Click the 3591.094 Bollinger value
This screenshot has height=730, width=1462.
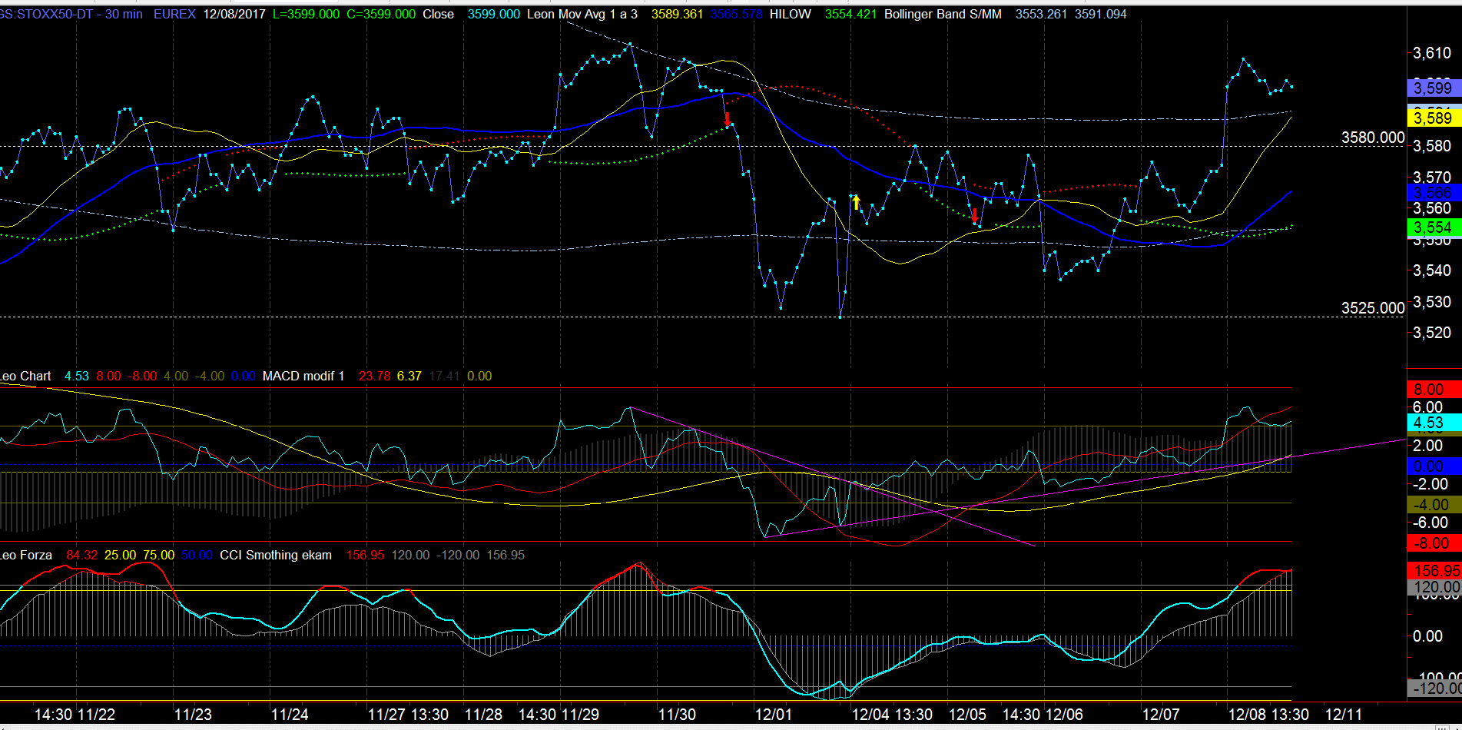click(1100, 14)
